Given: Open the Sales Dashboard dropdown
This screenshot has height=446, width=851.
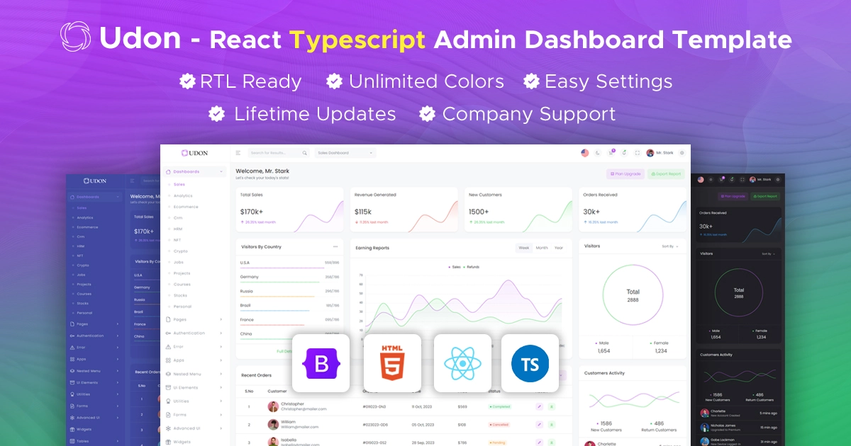Looking at the screenshot, I should click(x=345, y=153).
